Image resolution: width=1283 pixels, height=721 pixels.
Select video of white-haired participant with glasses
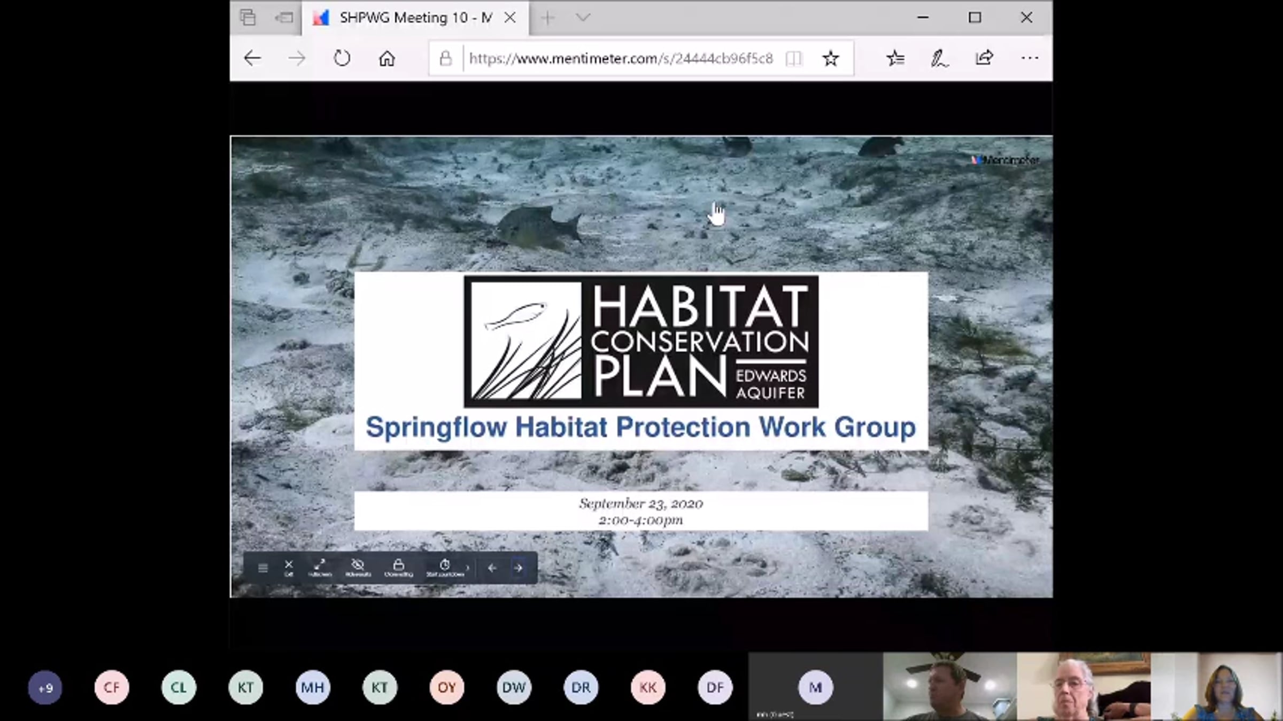coord(1084,687)
